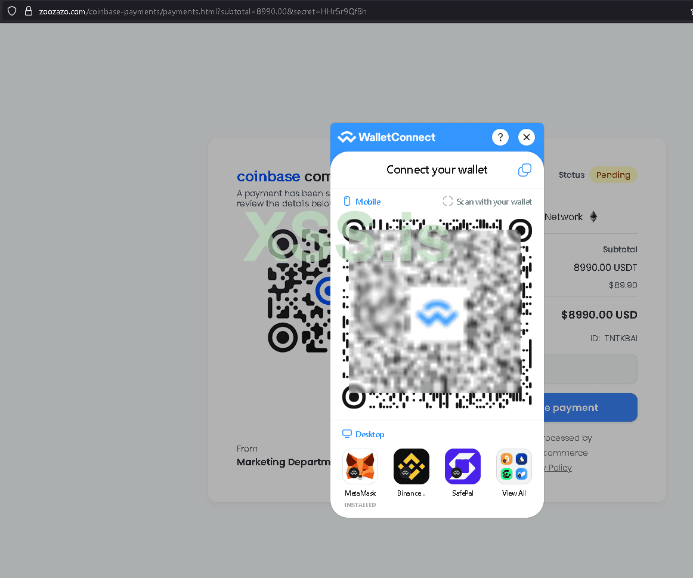Click the Pending status badge
The height and width of the screenshot is (578, 693).
click(x=613, y=175)
